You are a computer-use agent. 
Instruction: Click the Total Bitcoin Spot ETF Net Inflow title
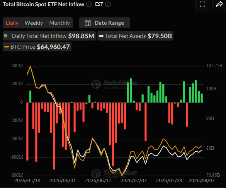43,4
